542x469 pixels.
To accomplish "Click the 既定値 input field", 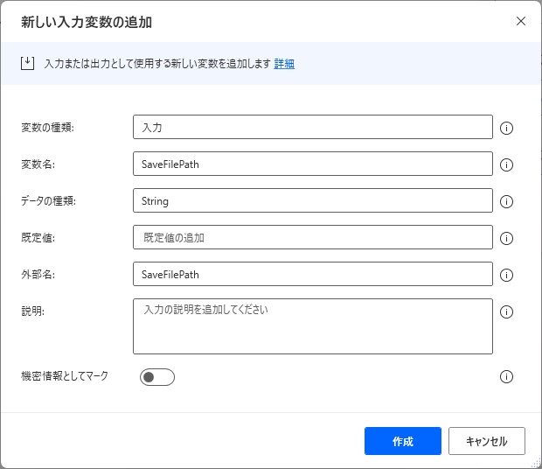I will click(x=313, y=237).
